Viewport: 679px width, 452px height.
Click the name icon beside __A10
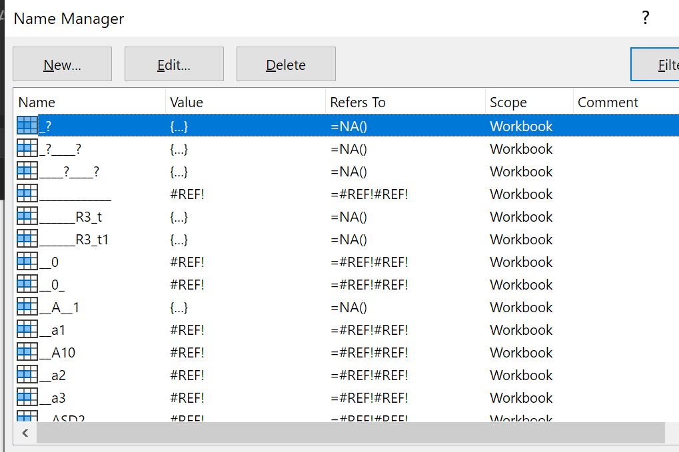tap(27, 352)
